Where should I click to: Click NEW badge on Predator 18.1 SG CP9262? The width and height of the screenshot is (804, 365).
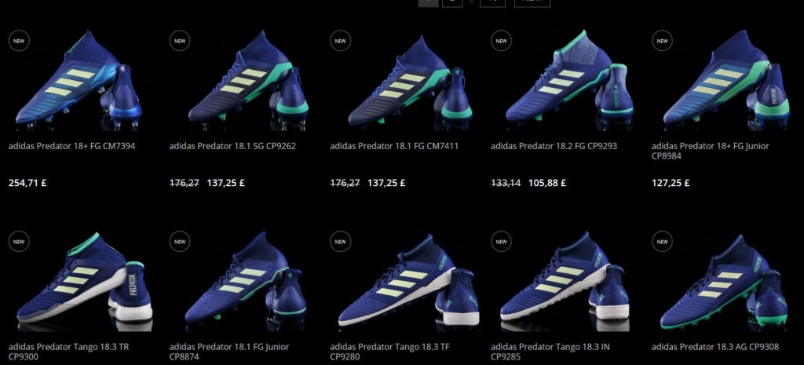tap(180, 41)
